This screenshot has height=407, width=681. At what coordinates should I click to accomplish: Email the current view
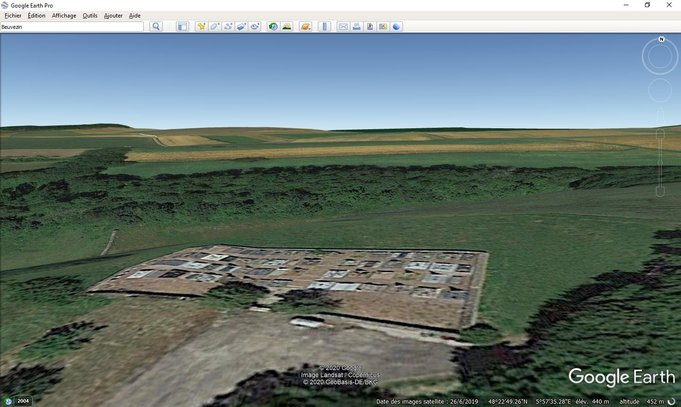pyautogui.click(x=343, y=27)
